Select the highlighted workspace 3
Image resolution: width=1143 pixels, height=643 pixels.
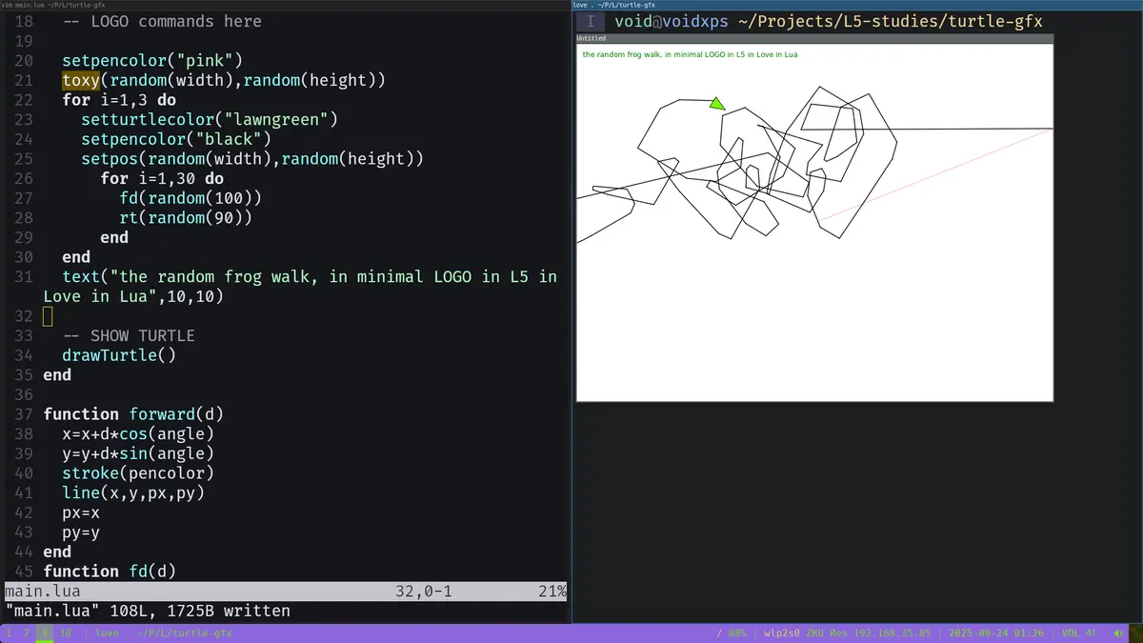tap(44, 633)
